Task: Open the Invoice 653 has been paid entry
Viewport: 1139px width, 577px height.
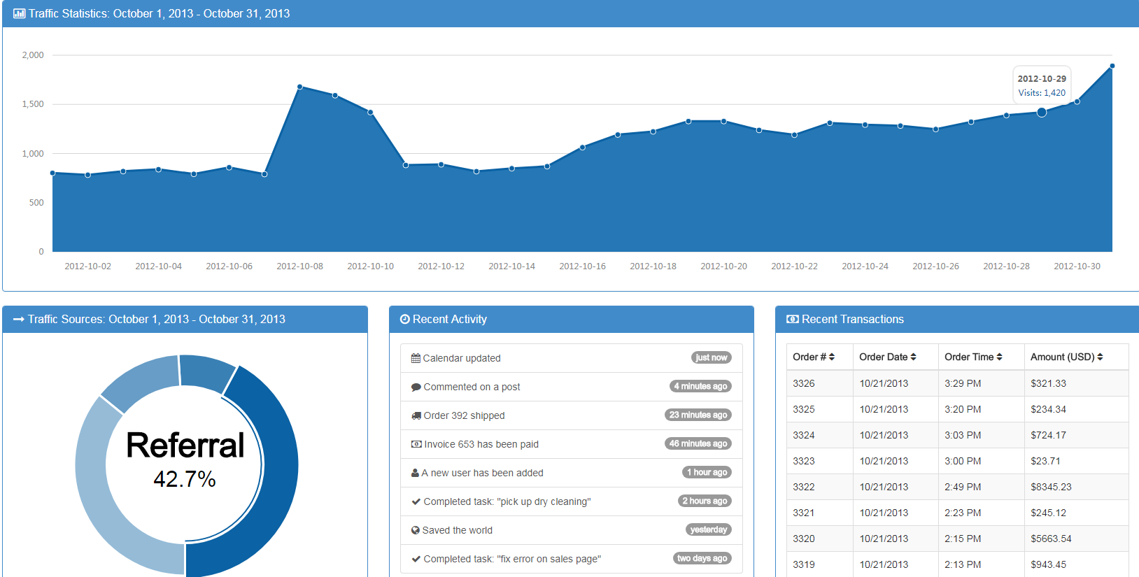Action: (x=481, y=444)
